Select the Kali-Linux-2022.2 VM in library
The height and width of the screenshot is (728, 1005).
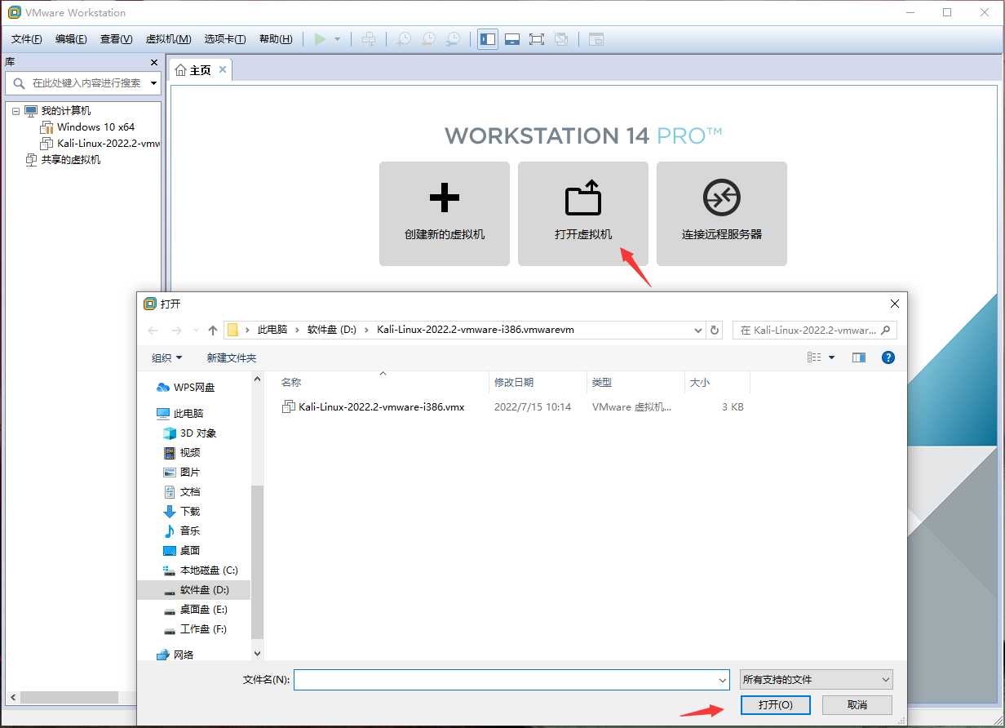[108, 144]
